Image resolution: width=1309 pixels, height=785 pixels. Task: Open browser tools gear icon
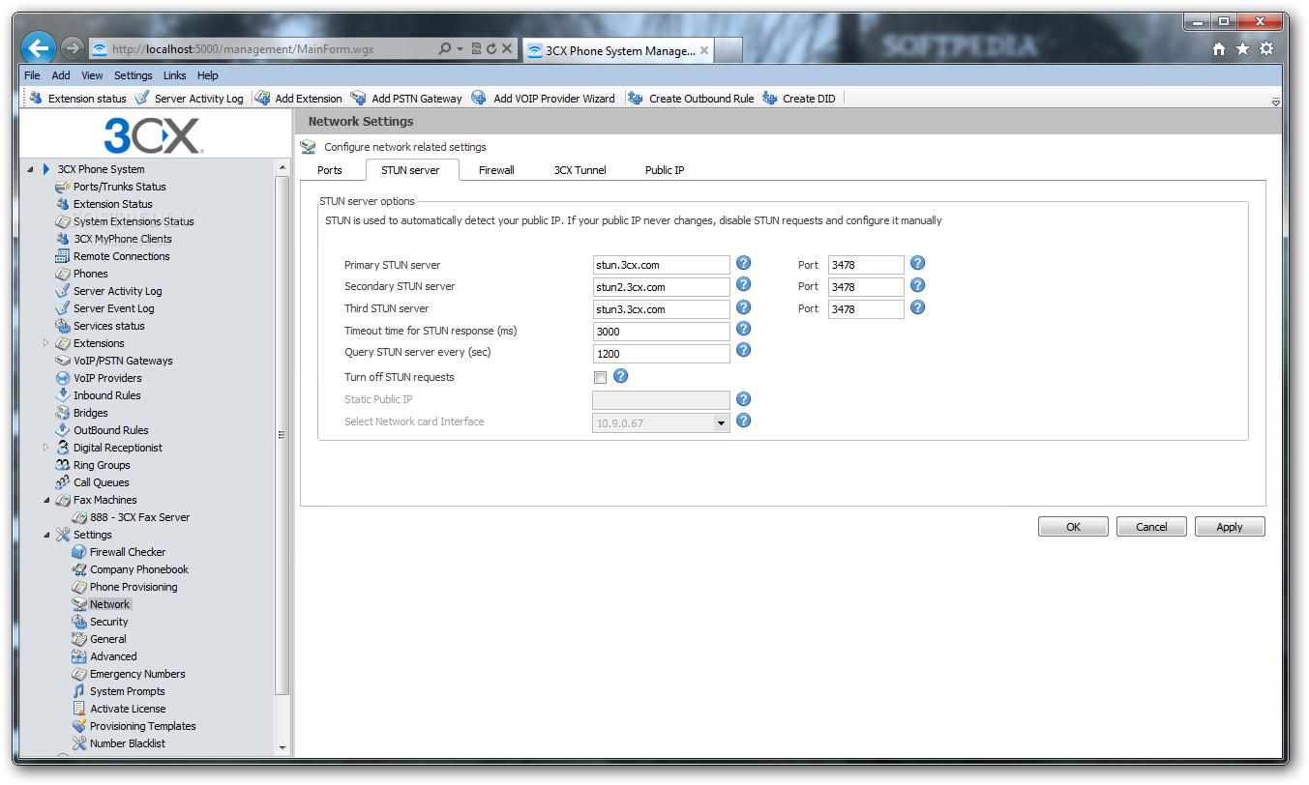[1266, 49]
